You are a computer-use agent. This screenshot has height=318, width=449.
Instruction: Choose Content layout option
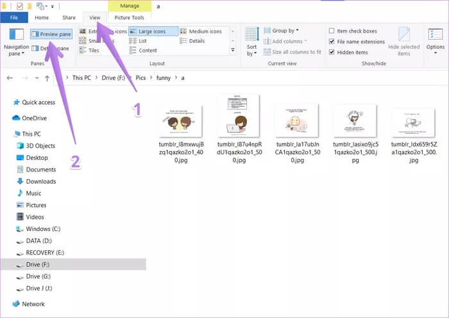pos(143,51)
